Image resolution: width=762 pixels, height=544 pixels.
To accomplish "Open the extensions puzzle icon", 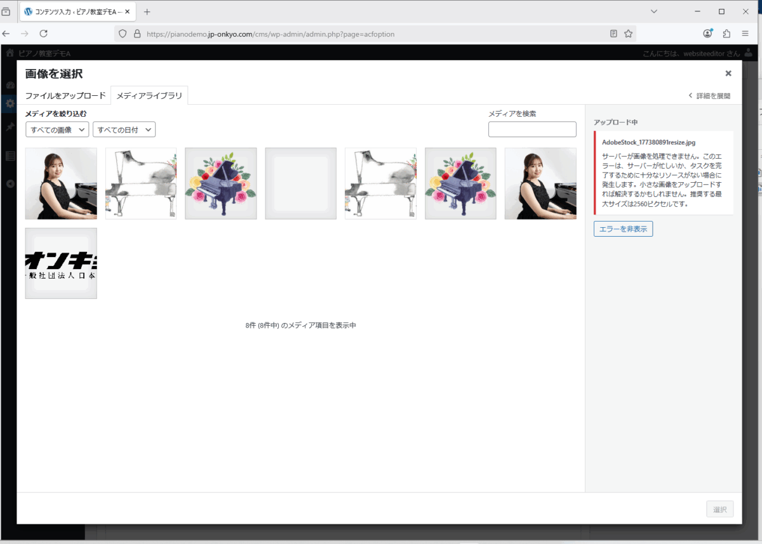I will tap(726, 34).
